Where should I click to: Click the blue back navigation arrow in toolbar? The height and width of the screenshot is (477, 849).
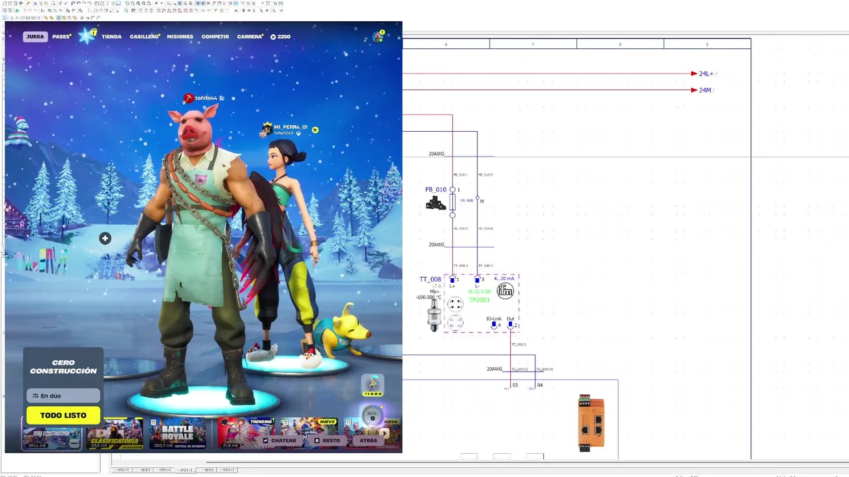(156, 3)
